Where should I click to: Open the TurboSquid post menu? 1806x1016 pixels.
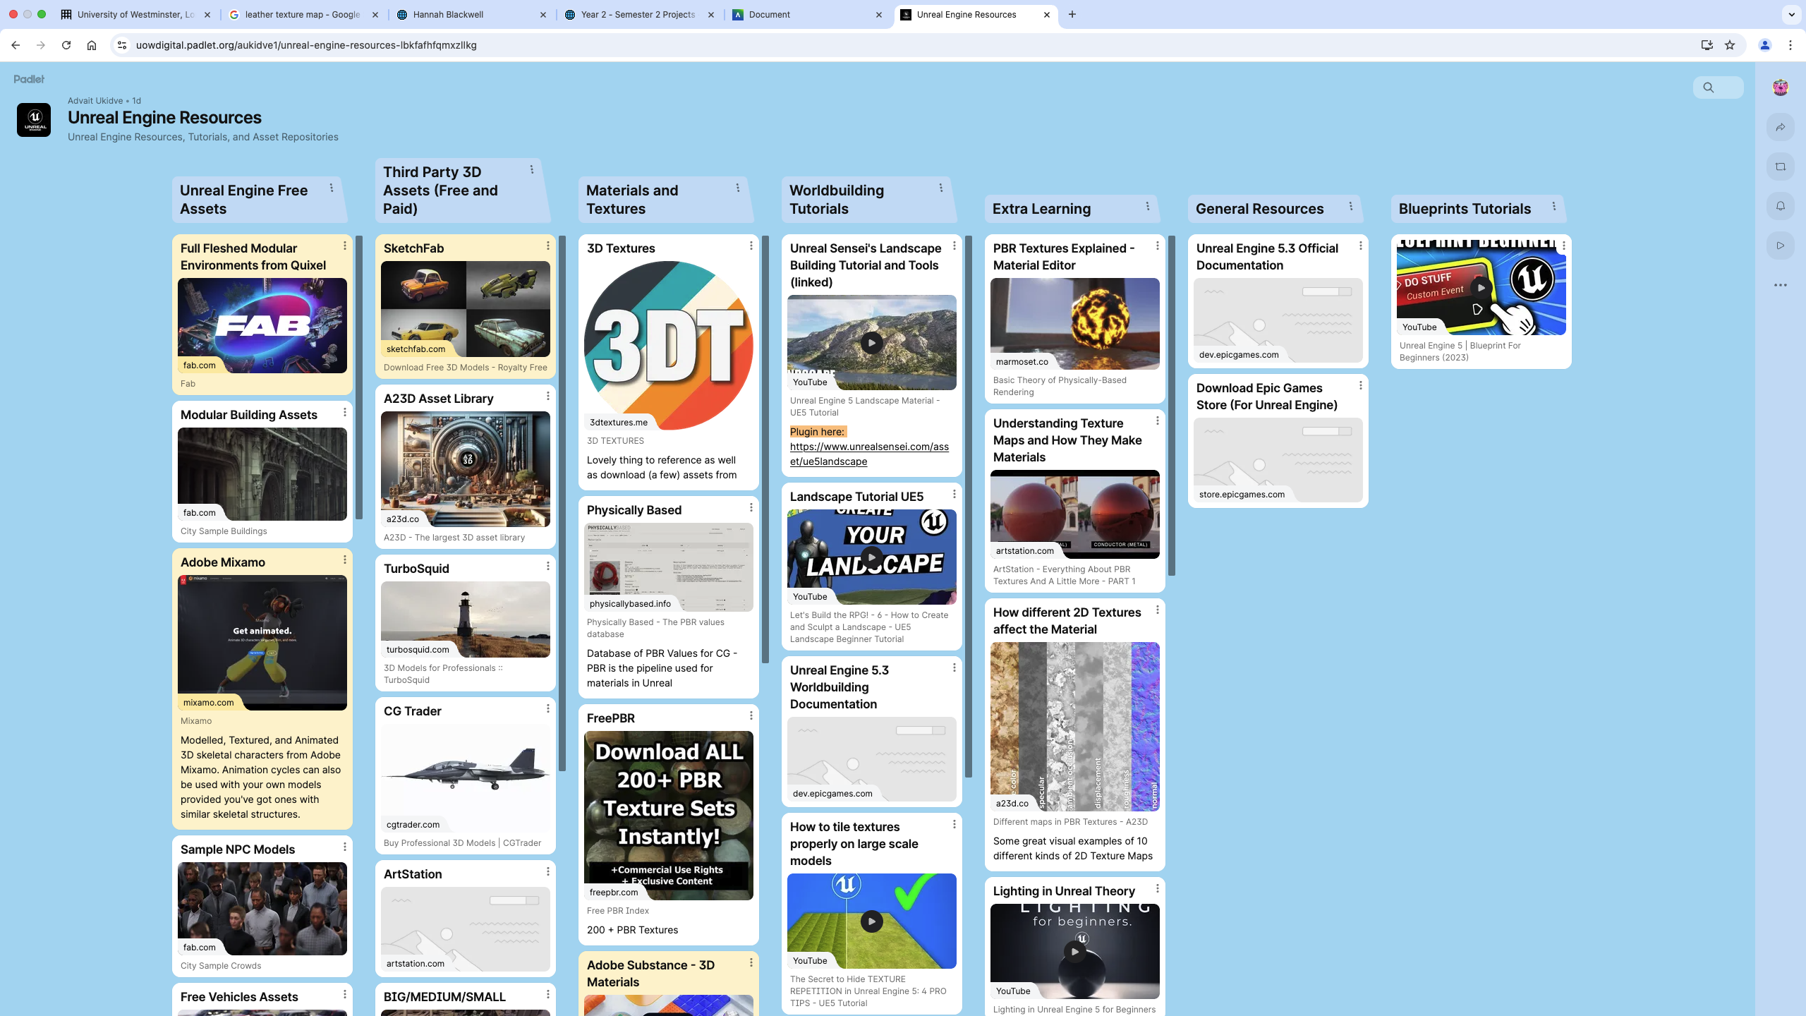(x=548, y=566)
